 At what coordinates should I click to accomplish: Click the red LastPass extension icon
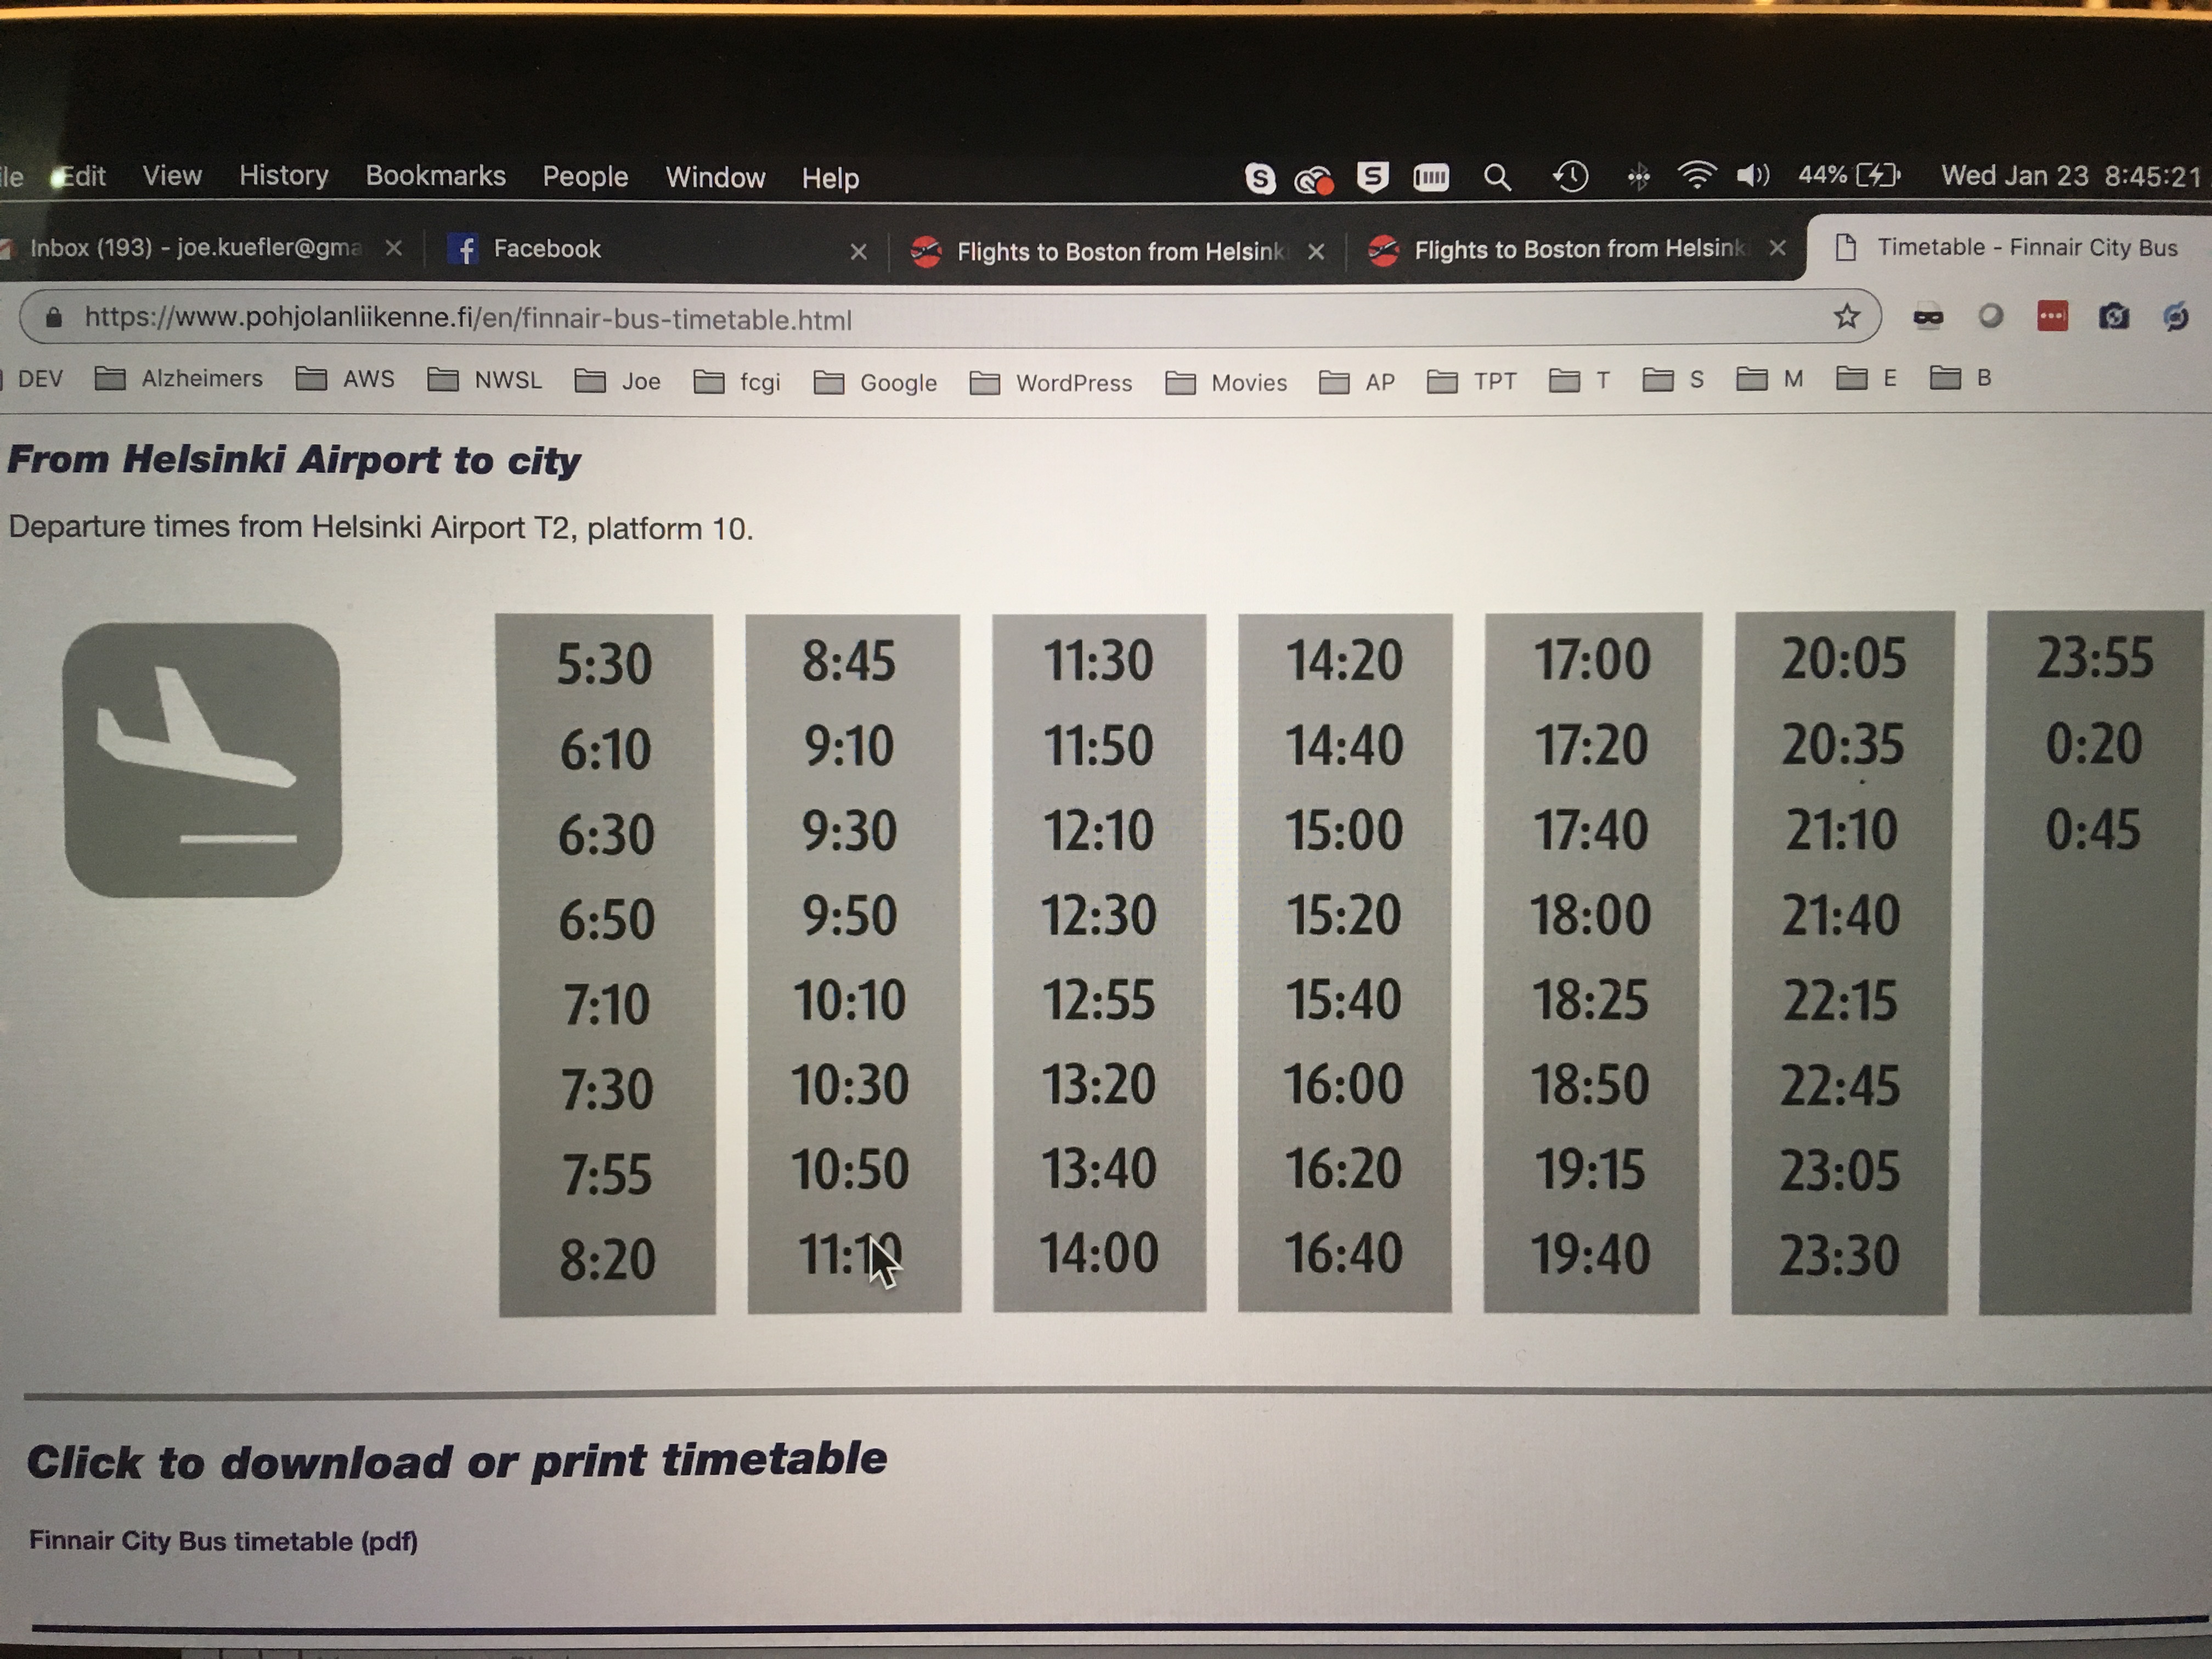[2052, 317]
